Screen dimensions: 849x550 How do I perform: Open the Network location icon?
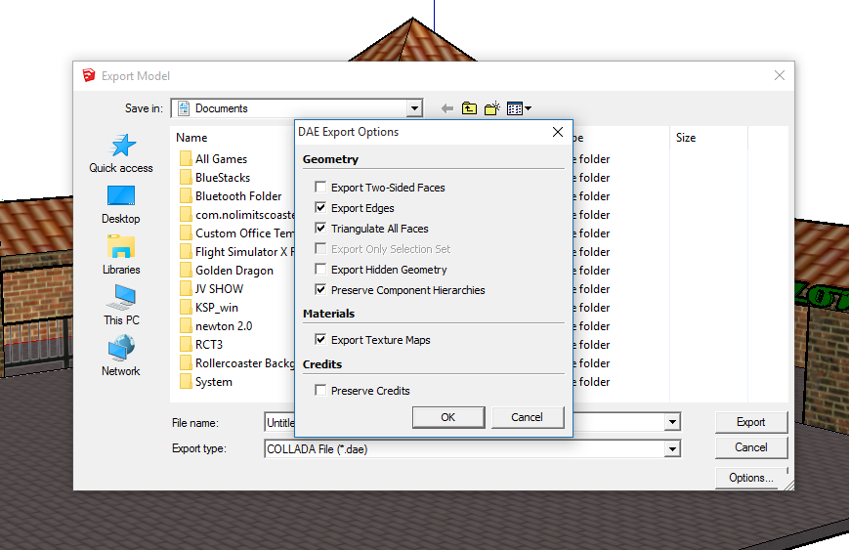[x=121, y=349]
